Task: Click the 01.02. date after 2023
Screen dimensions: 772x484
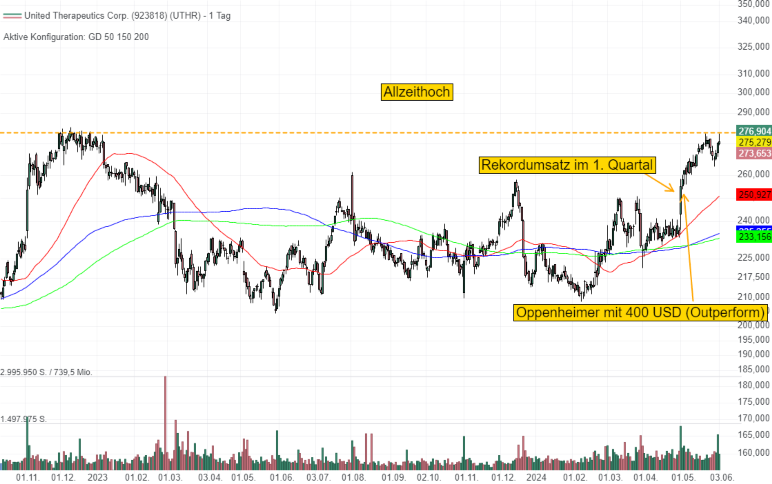Action: (137, 478)
